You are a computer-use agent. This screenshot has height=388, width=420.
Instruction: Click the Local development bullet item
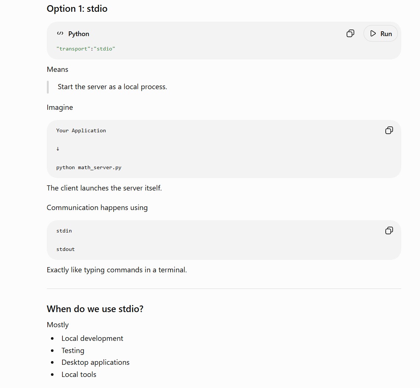point(92,339)
